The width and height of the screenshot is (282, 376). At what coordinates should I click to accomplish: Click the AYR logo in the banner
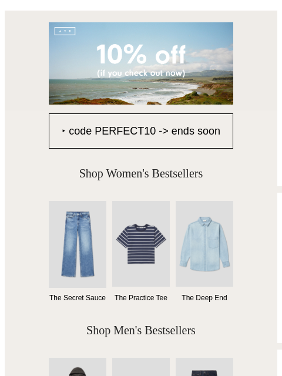pos(65,31)
